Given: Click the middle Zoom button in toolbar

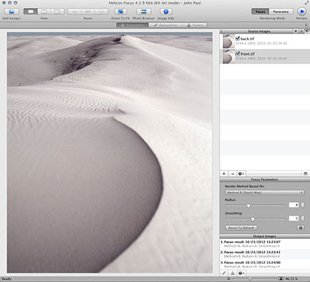Looking at the screenshot, I should click(x=88, y=12).
